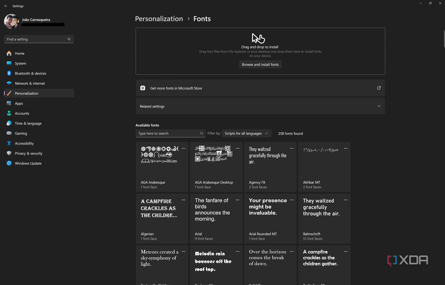Open the Arial Rounded MT font card

tap(270, 219)
